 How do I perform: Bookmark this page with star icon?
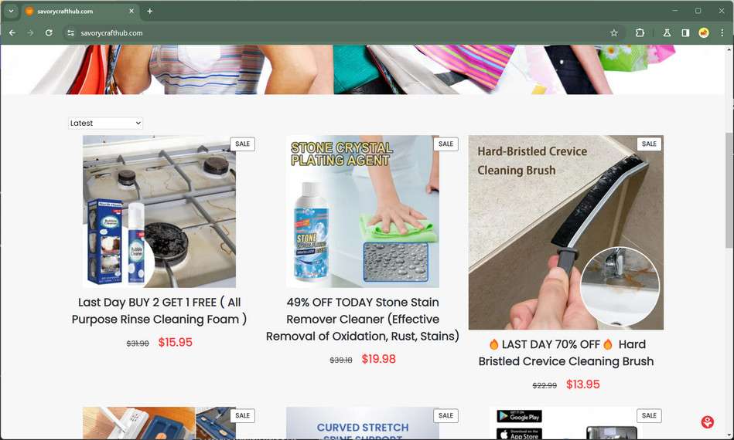613,32
